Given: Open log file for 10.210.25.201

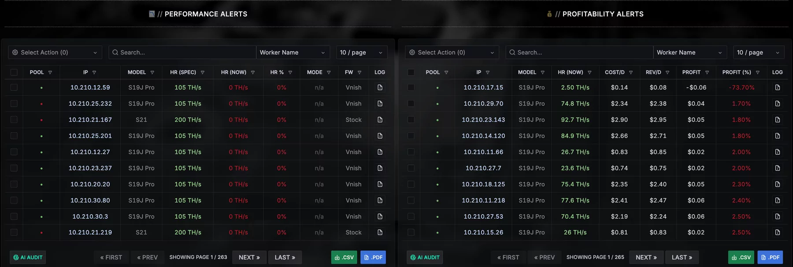Looking at the screenshot, I should pyautogui.click(x=380, y=136).
